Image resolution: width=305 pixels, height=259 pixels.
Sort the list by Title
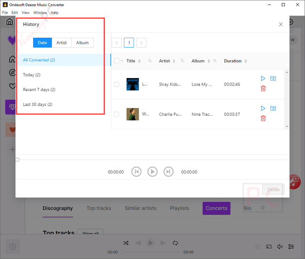[x=139, y=61]
